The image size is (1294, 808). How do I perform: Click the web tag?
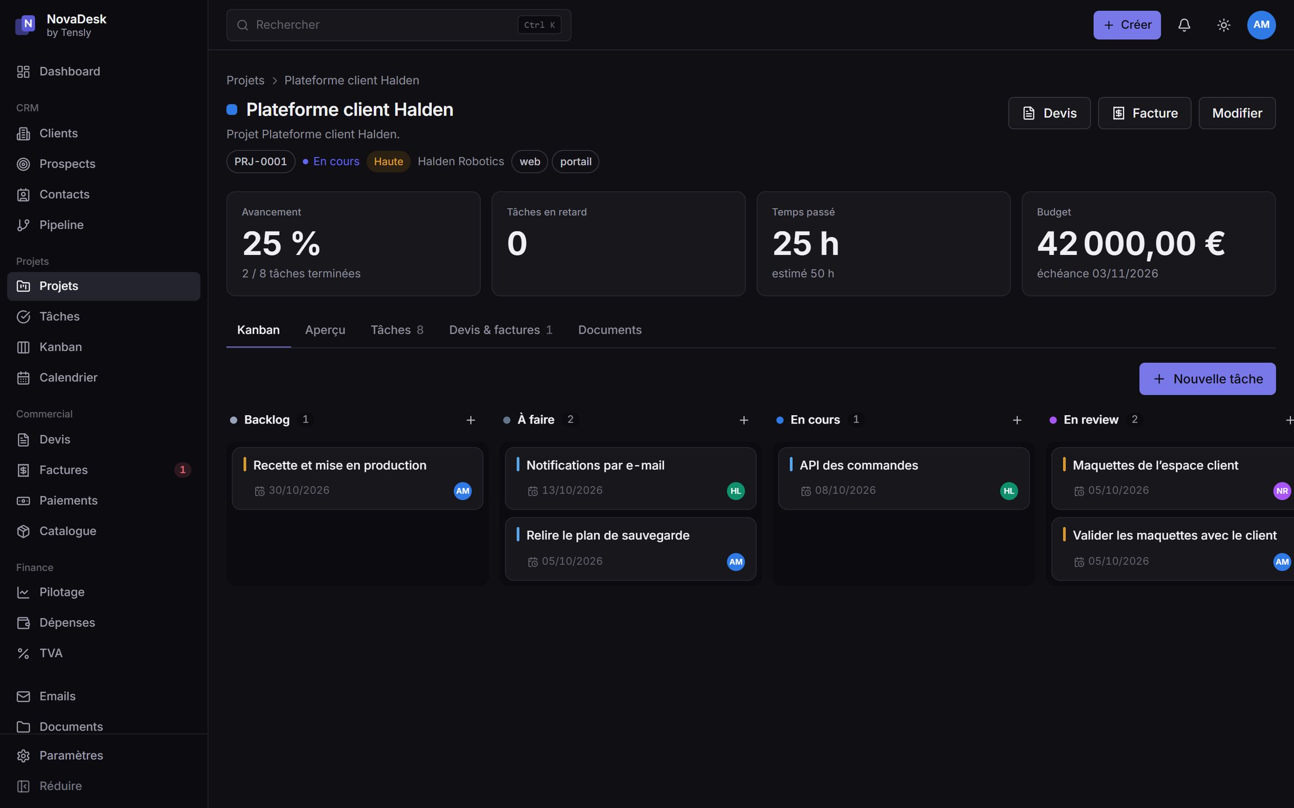[x=529, y=162]
